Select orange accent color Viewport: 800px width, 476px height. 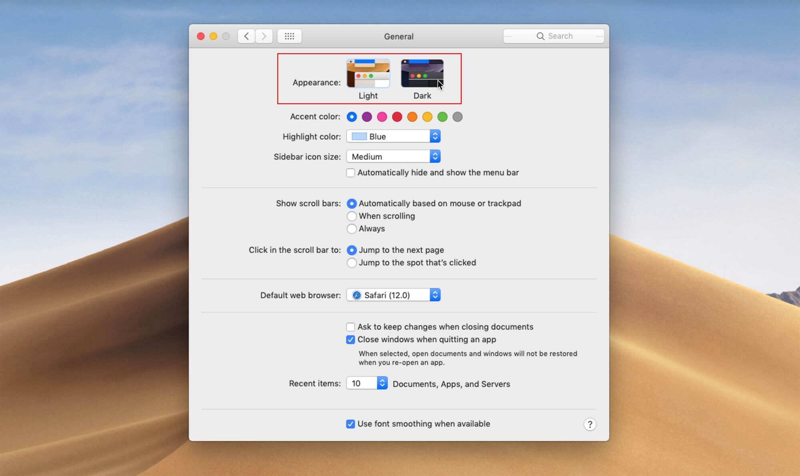(x=412, y=117)
